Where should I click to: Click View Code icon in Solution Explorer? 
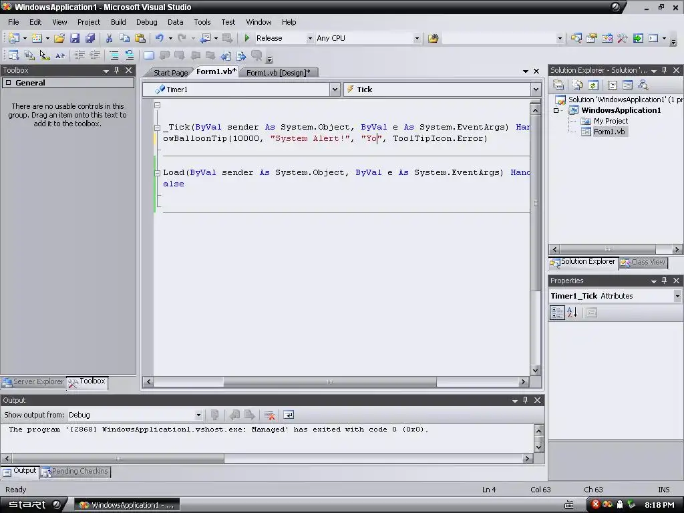(x=613, y=85)
